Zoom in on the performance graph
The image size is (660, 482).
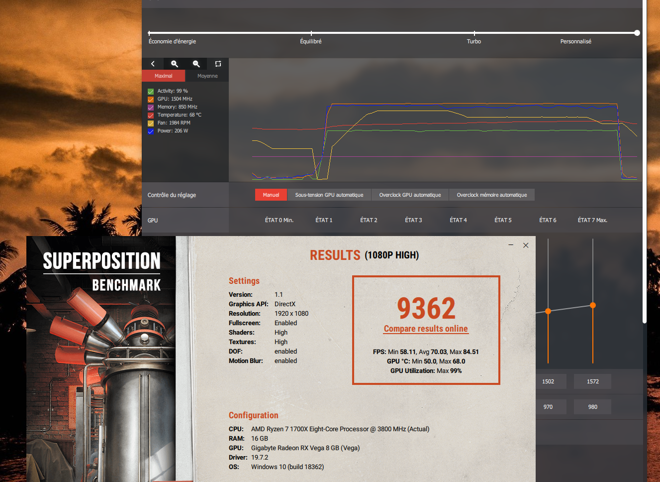(x=175, y=64)
